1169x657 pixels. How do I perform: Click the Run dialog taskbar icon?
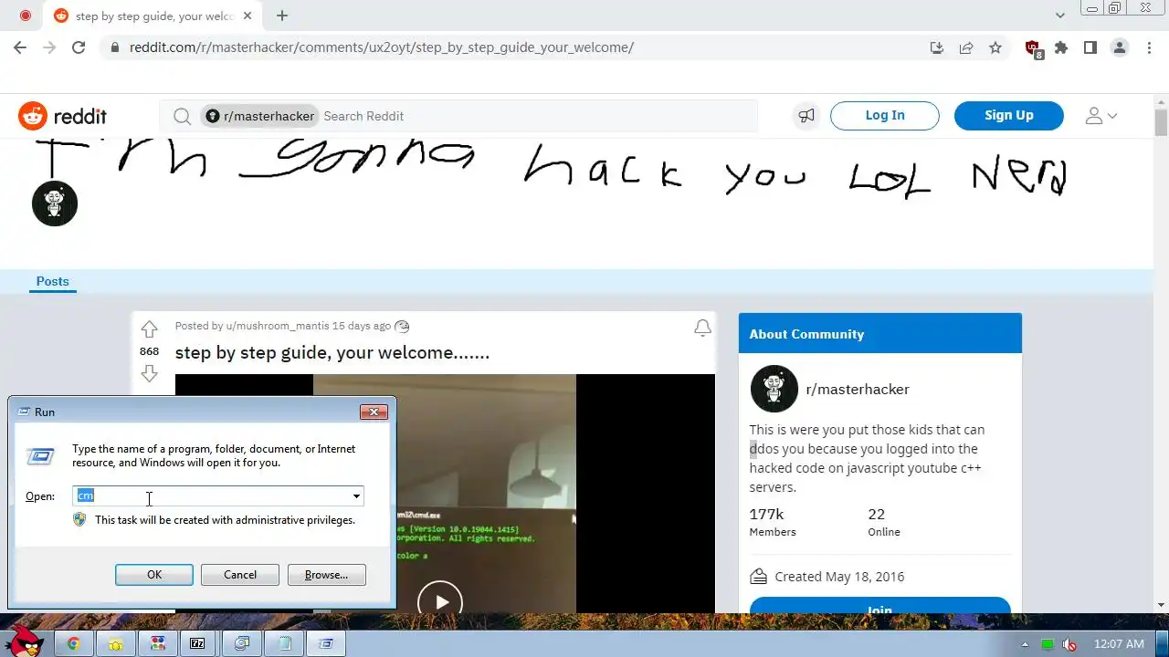tap(326, 643)
